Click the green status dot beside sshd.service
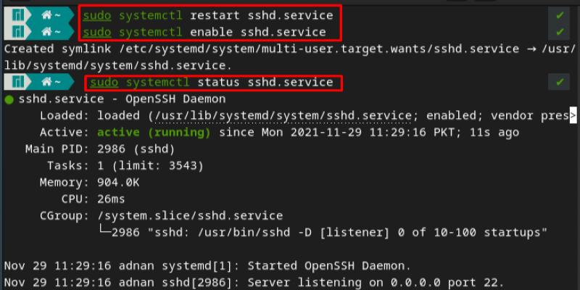 point(9,99)
